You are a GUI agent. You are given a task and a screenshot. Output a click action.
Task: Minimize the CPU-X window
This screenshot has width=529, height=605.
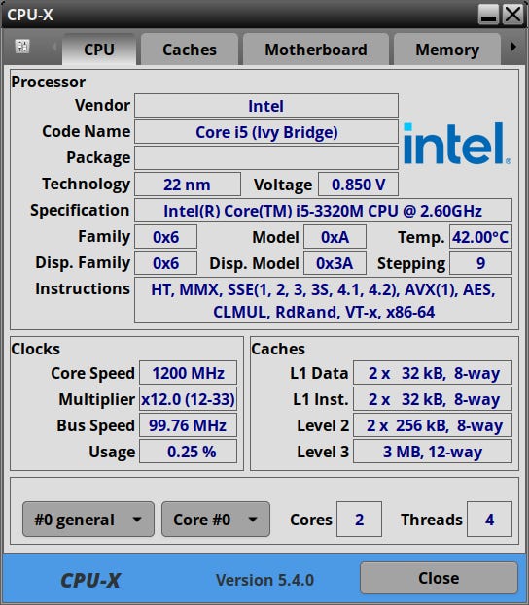488,15
